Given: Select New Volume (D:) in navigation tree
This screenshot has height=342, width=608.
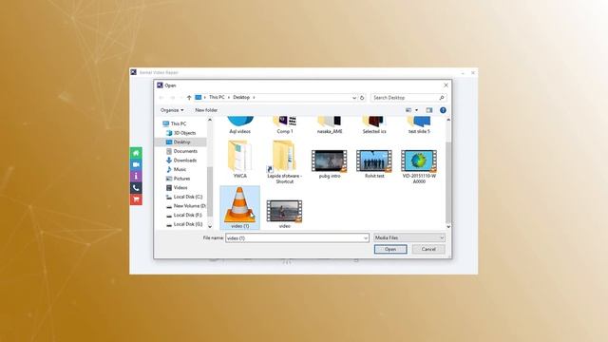Looking at the screenshot, I should [189, 206].
